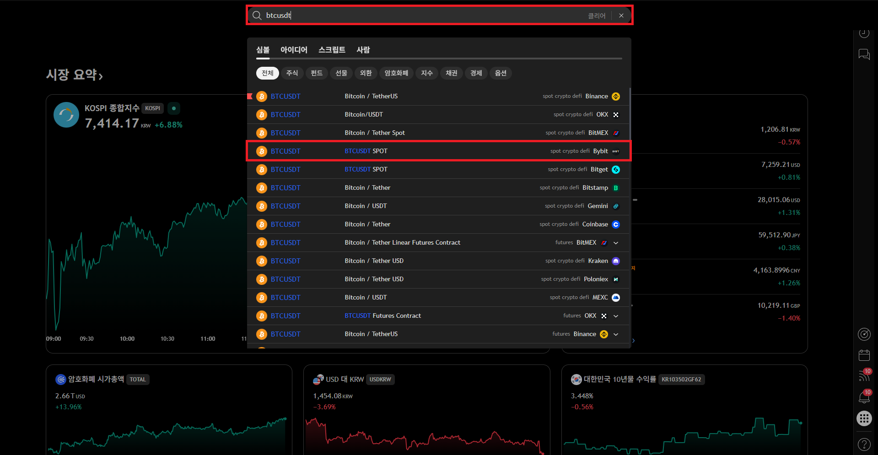Click the green market status dot
This screenshot has width=878, height=455.
tap(174, 108)
